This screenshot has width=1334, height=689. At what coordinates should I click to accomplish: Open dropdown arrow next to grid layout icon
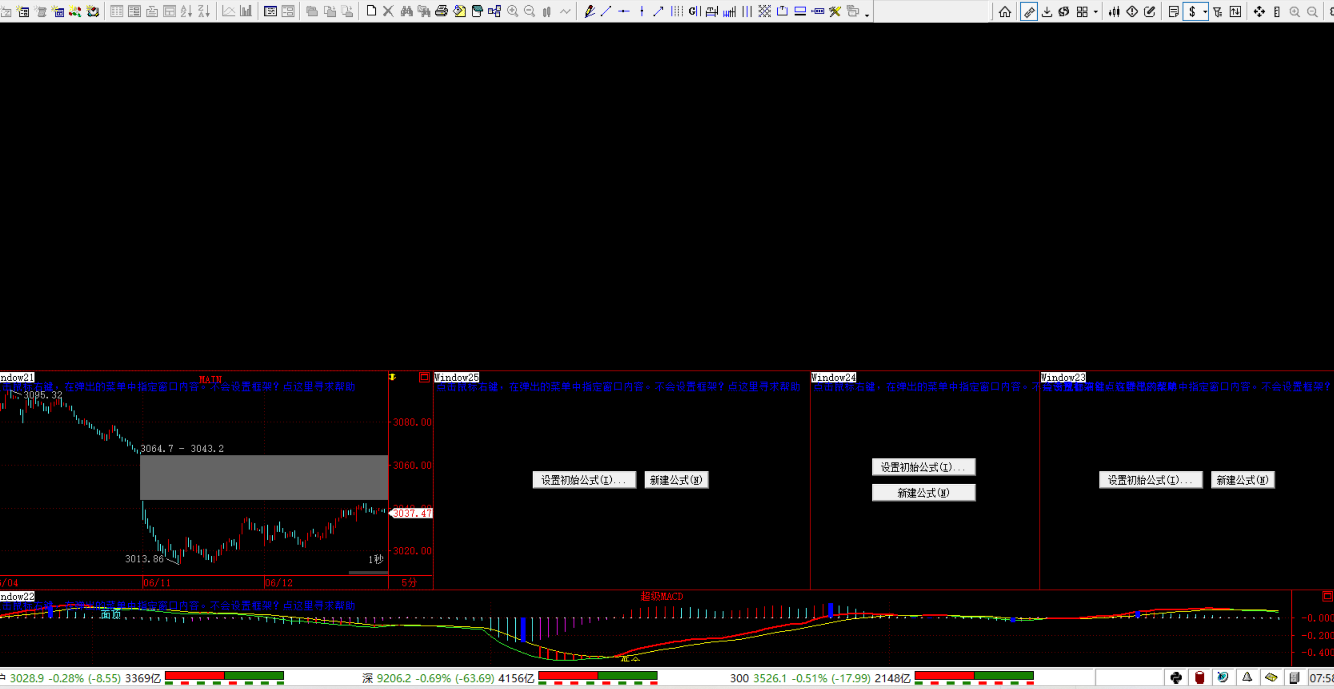click(x=1096, y=12)
